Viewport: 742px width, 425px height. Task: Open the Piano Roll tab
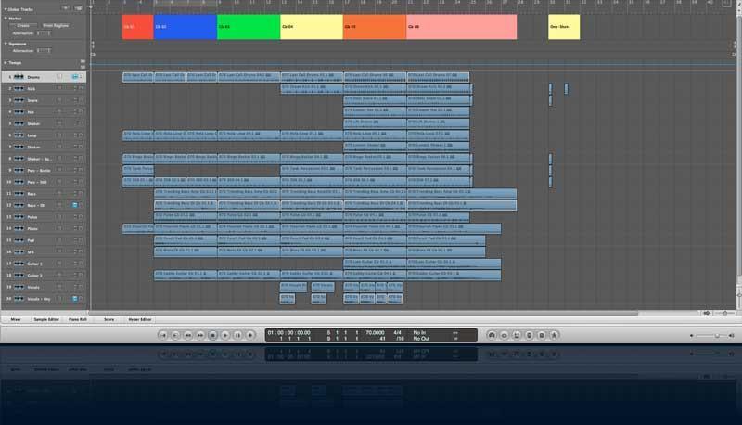[x=79, y=318]
